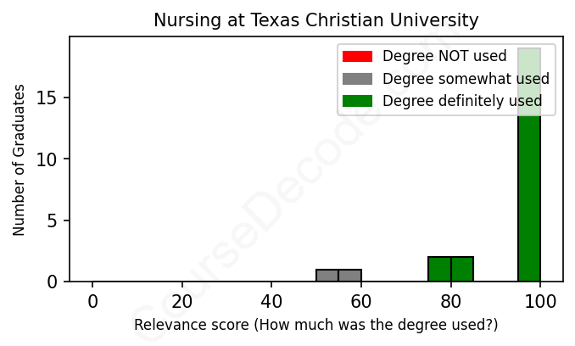Click the green bar between 75 and 80
The image size is (575, 346).
pyautogui.click(x=439, y=269)
